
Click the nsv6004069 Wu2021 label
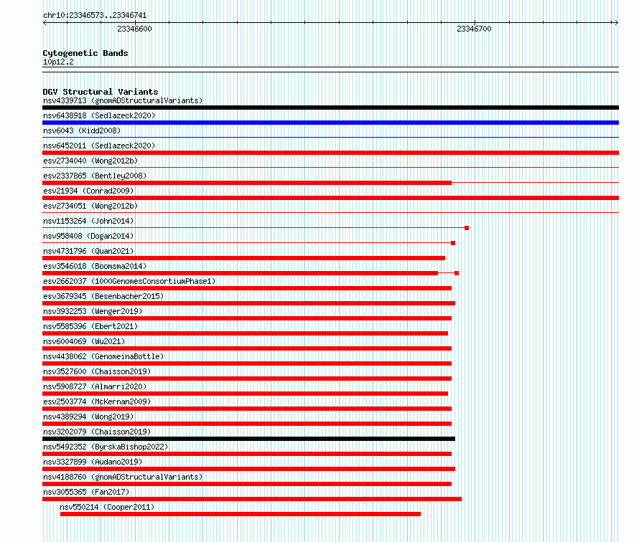tap(84, 341)
